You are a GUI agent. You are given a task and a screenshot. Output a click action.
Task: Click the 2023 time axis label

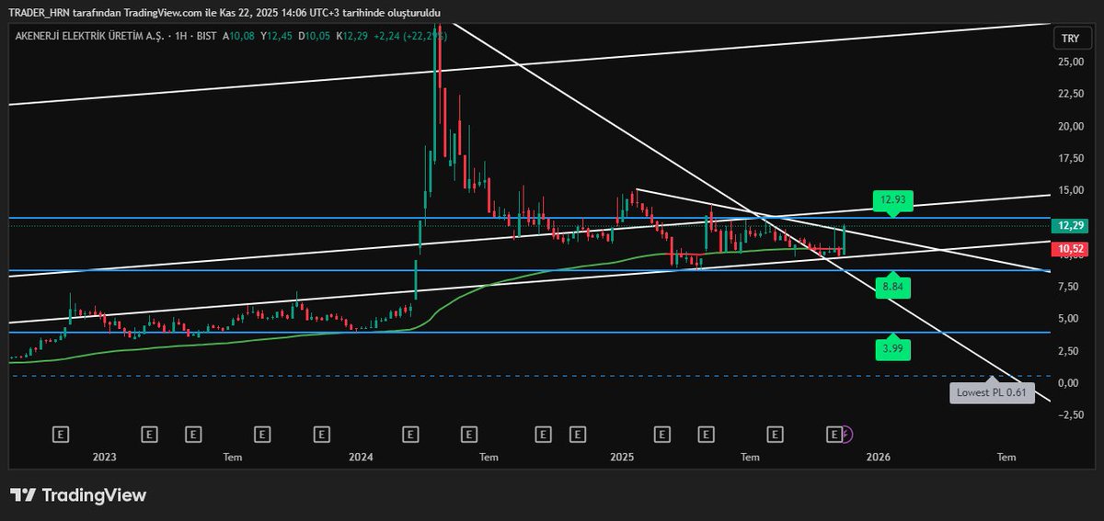point(104,457)
